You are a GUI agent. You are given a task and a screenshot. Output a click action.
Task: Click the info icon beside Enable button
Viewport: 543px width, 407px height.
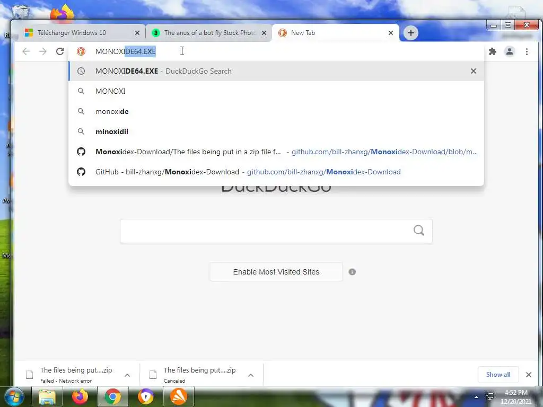point(352,272)
